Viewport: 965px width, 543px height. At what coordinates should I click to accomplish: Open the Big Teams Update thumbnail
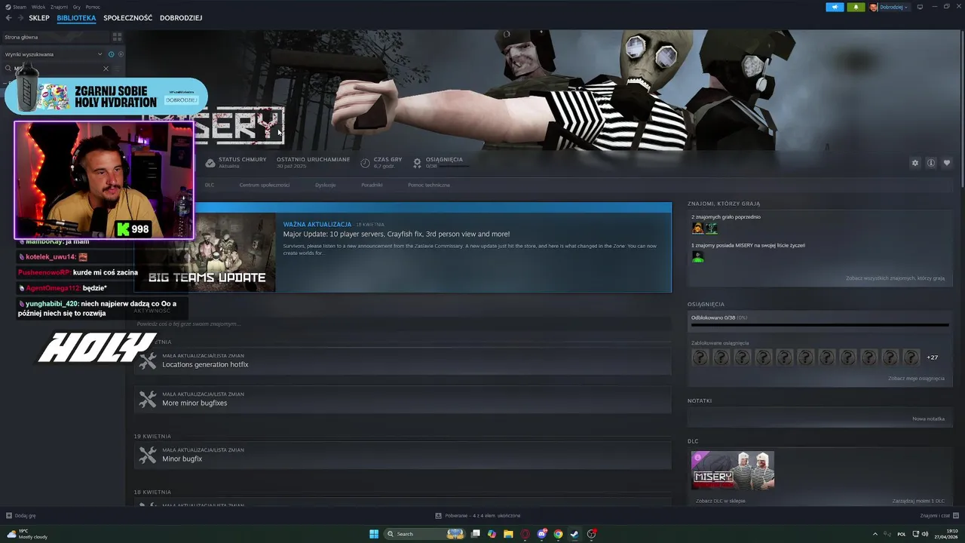tap(204, 253)
